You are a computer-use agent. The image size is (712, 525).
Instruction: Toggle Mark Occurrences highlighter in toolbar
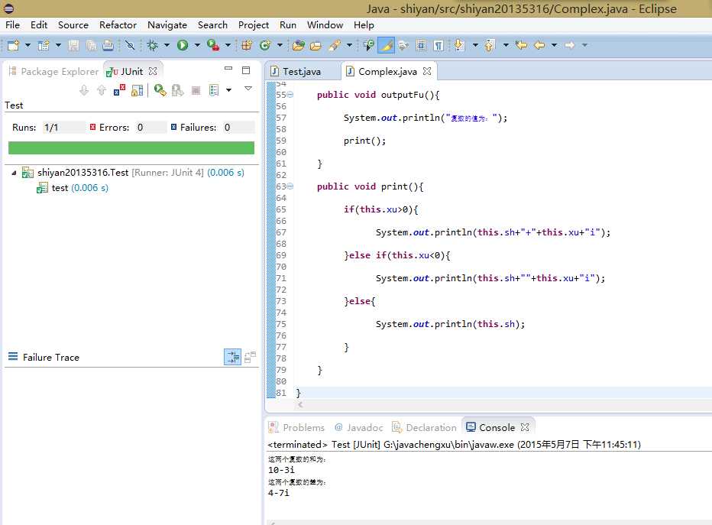[x=387, y=46]
